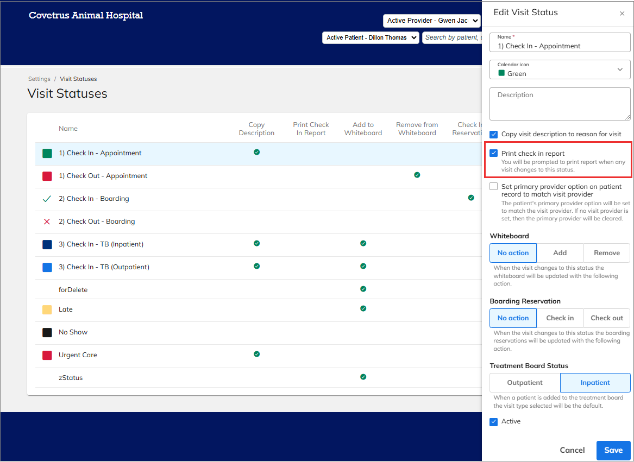Click the green color swatch in Calendar icon selector
The height and width of the screenshot is (462, 634).
(501, 73)
